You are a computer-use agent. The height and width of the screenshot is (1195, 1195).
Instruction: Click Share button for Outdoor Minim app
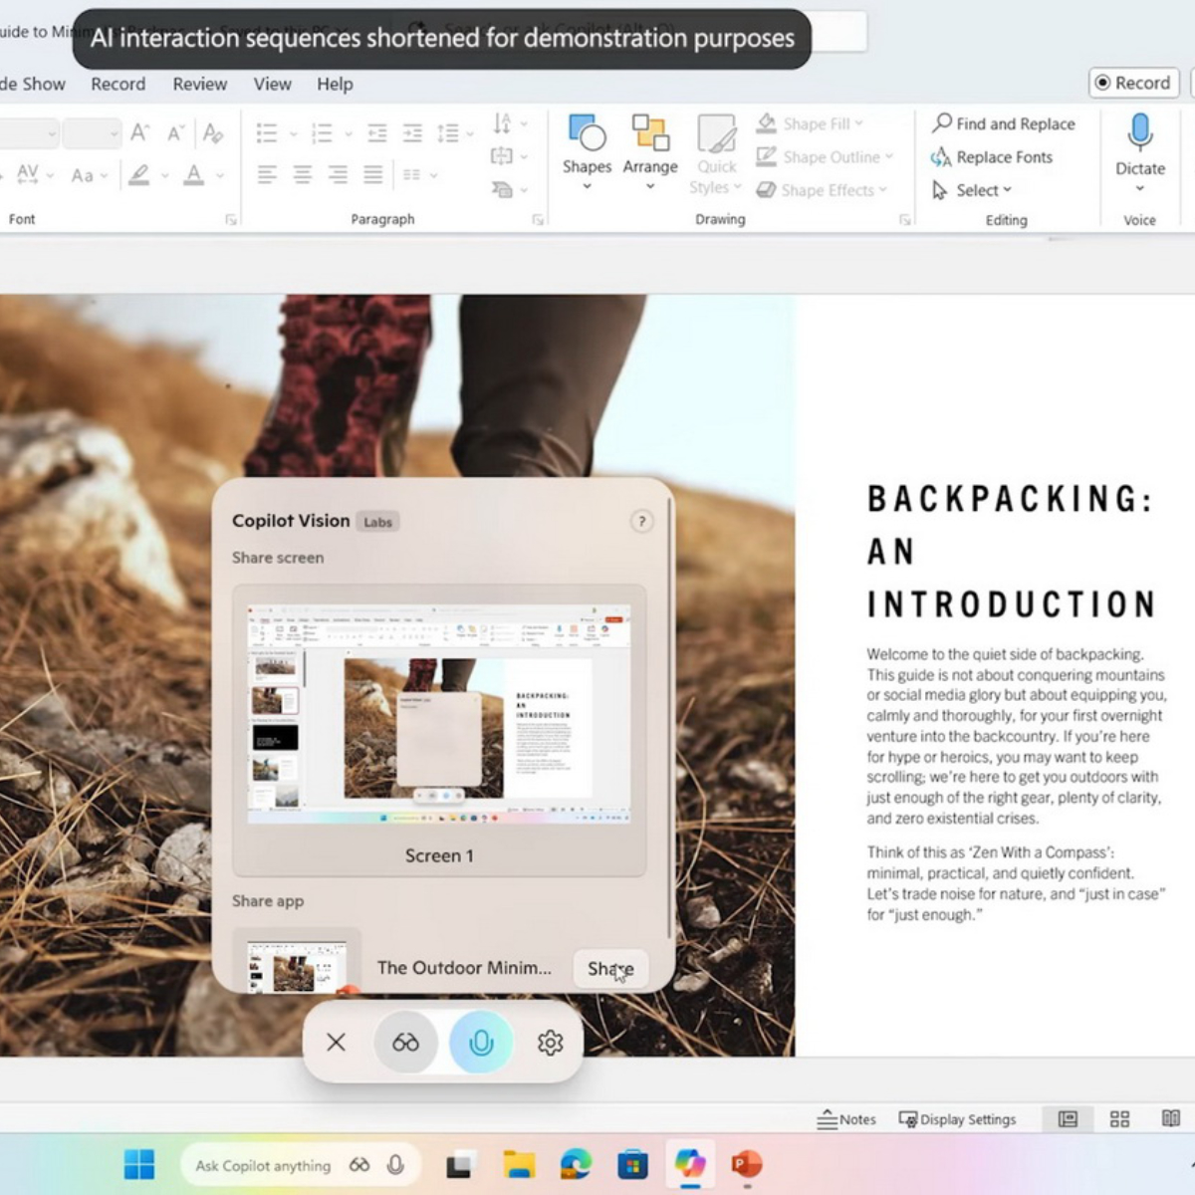tap(609, 968)
